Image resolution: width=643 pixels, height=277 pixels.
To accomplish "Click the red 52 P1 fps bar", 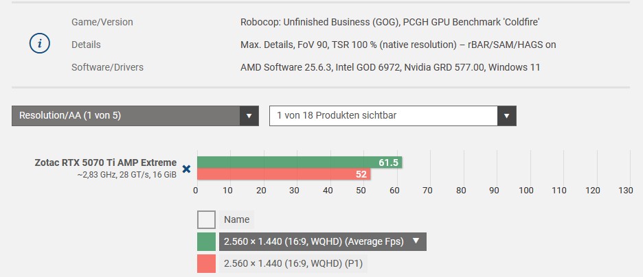I will coord(284,174).
